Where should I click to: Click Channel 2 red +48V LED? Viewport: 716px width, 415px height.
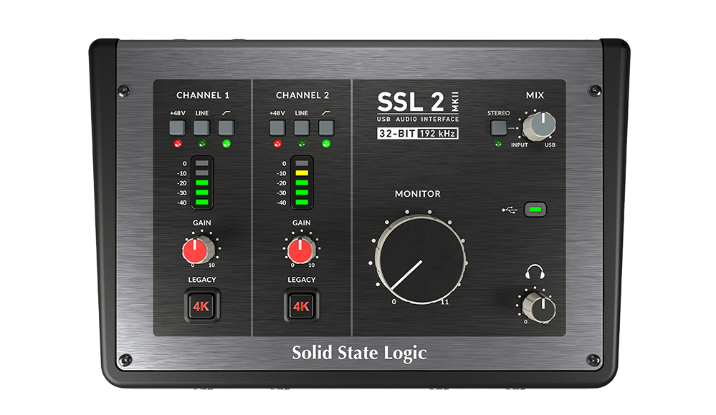277,144
